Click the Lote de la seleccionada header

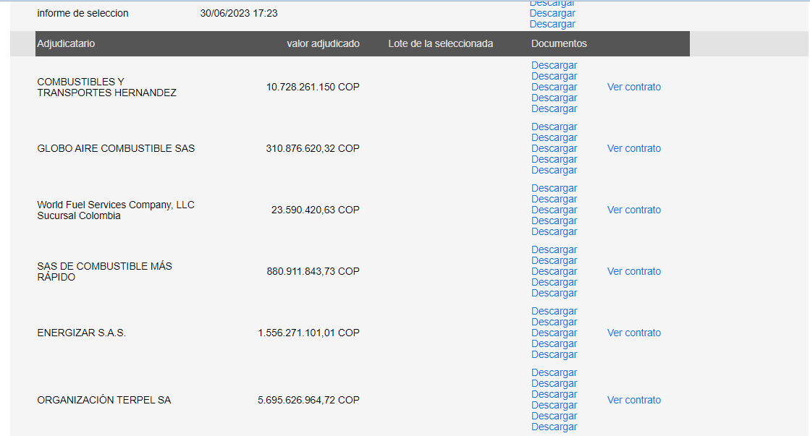440,43
